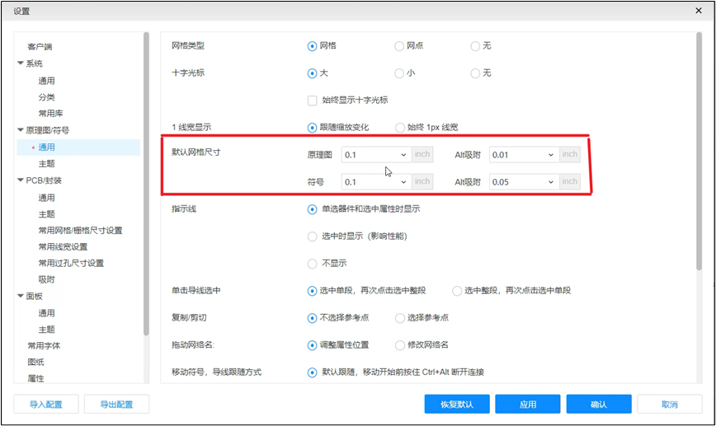This screenshot has height=426, width=716.
Task: Cancel with the 取消 button
Action: coord(670,404)
